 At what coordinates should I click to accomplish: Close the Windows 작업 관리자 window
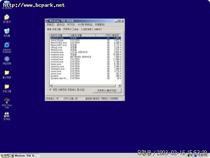click(123, 21)
